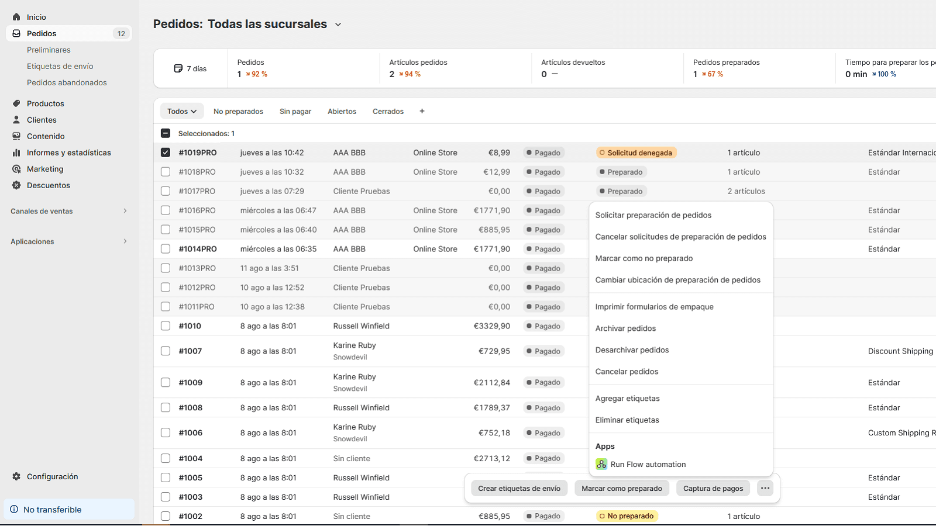This screenshot has width=936, height=526.
Task: Click the Descuentos badge icon
Action: pos(16,185)
